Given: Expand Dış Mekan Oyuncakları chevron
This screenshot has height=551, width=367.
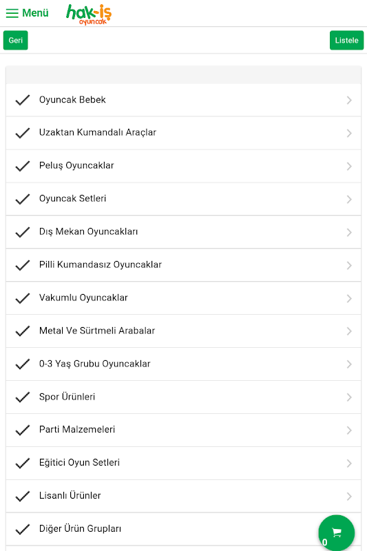Looking at the screenshot, I should pos(349,232).
